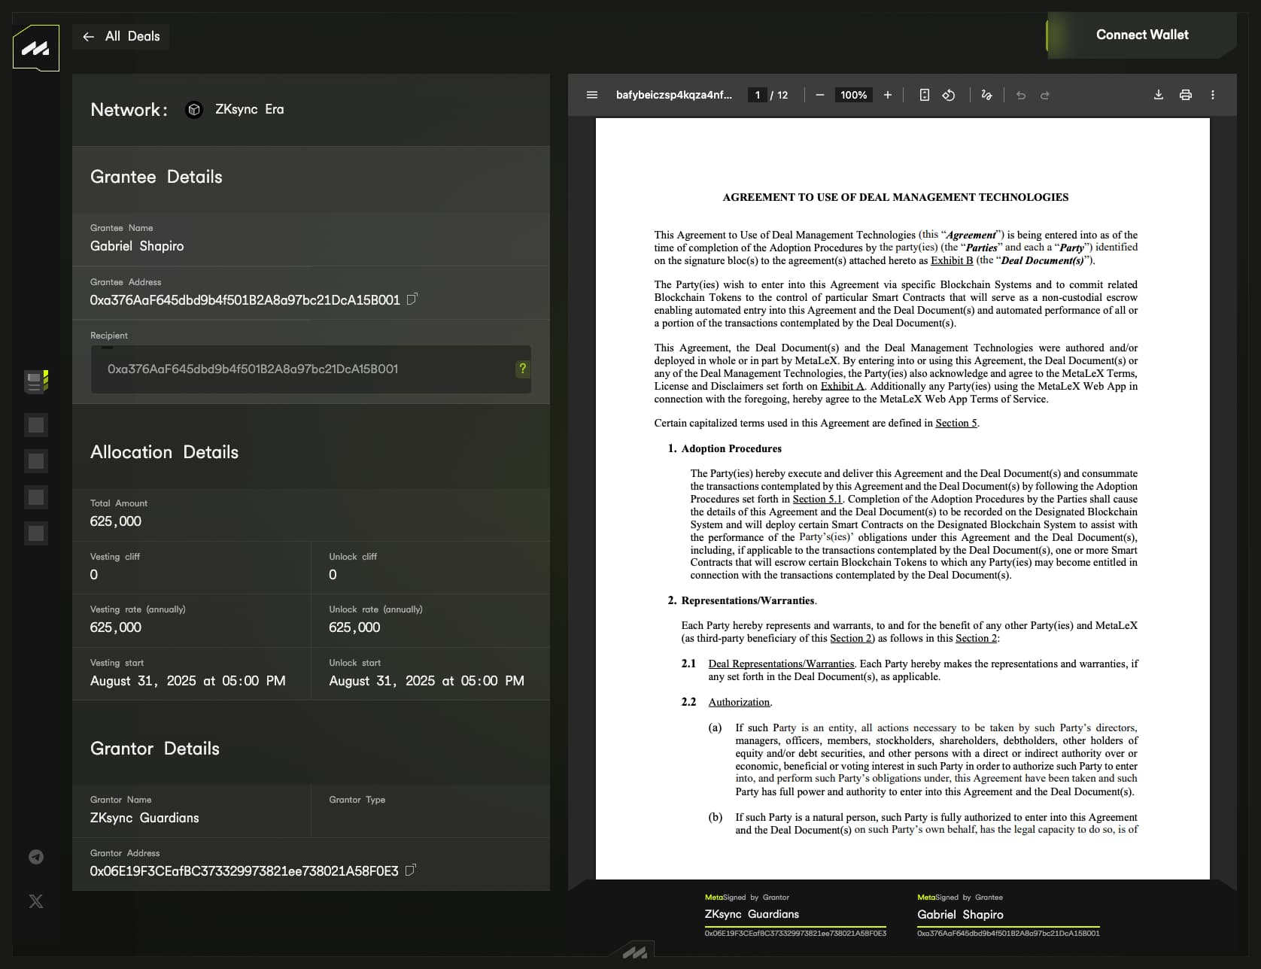Toggle the PDF sidebar menu
Screen dimensions: 1261x969
pyautogui.click(x=592, y=95)
